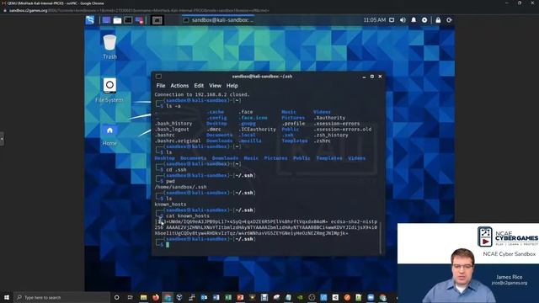Maximize the terminal window
The height and width of the screenshot is (303, 539).
(372, 77)
